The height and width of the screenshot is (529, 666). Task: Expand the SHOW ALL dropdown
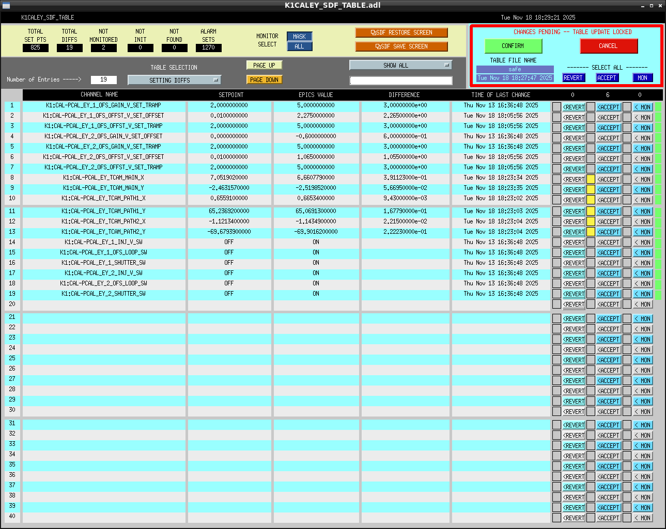click(400, 65)
